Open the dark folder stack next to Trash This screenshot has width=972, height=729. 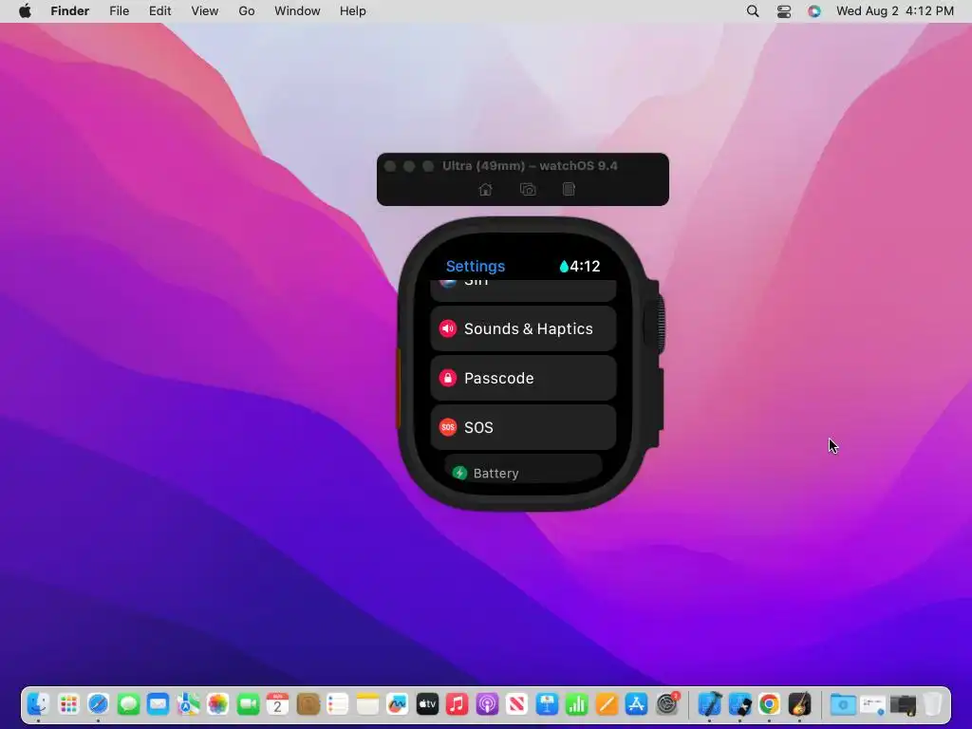903,704
